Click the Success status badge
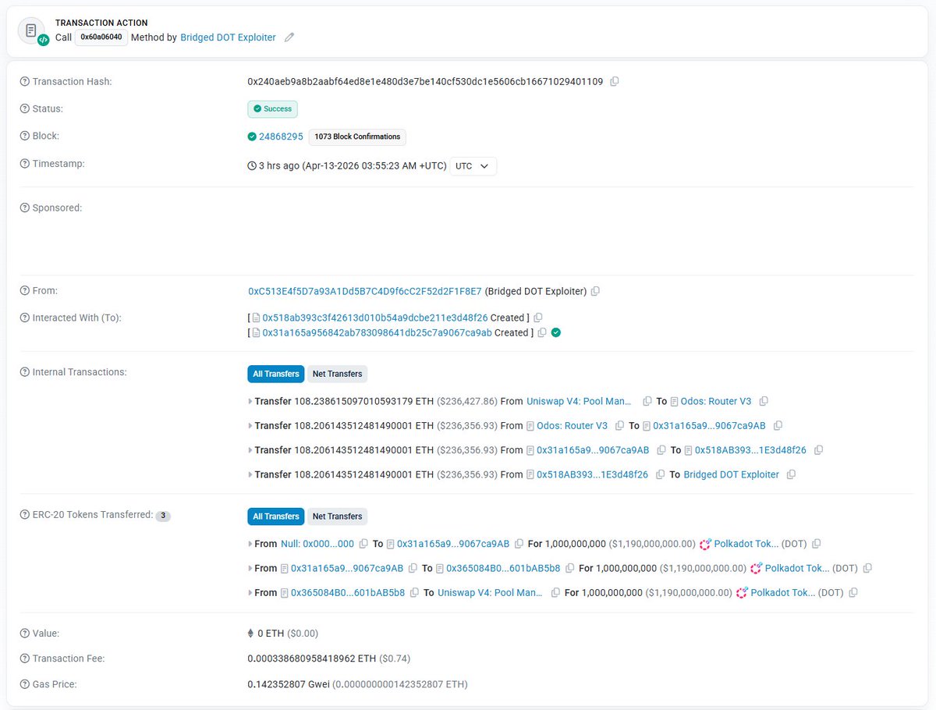Screen dimensions: 936x710 click(x=272, y=108)
